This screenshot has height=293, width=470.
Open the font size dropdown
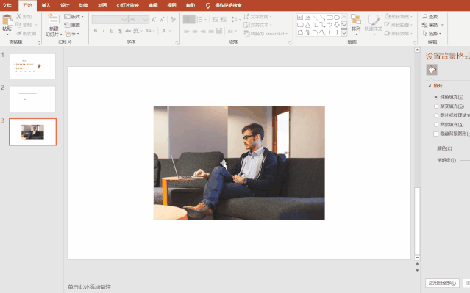146,20
